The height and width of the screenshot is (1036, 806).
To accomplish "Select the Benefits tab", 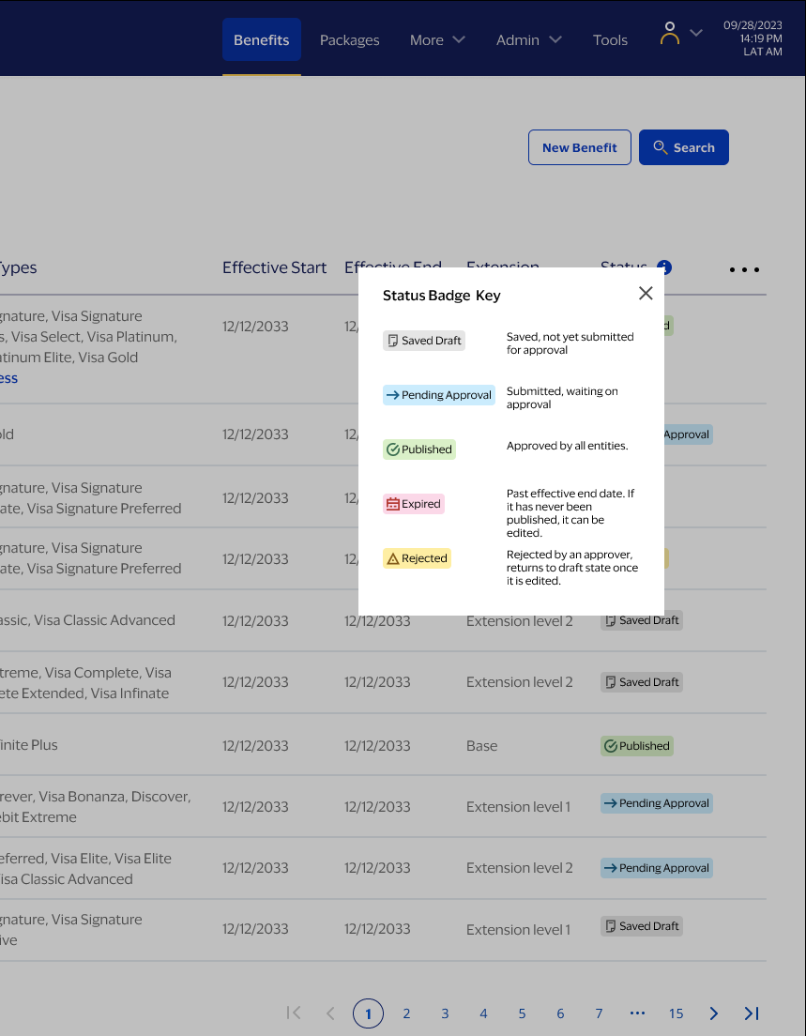I will pos(262,39).
